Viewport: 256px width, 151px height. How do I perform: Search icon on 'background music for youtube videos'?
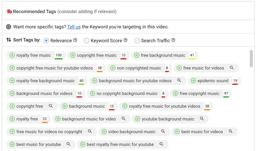(179, 80)
